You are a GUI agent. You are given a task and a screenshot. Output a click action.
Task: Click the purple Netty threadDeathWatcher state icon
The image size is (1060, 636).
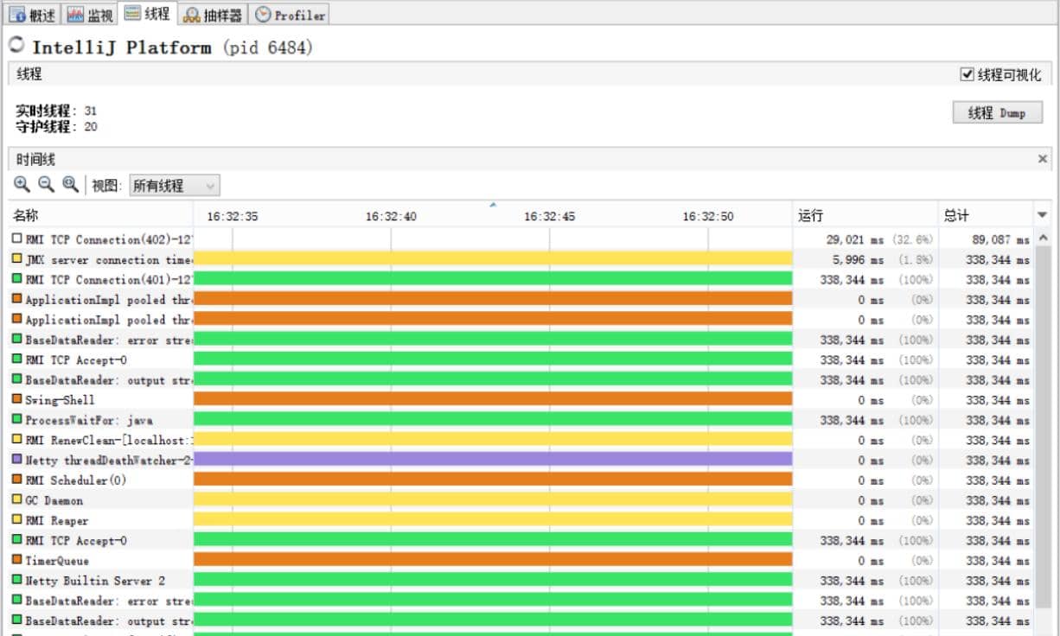pyautogui.click(x=16, y=460)
